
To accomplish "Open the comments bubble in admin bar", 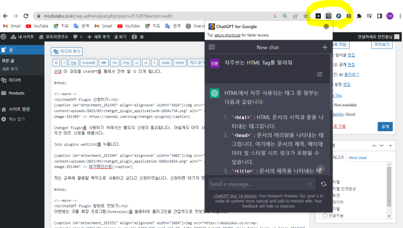I will pos(78,37).
